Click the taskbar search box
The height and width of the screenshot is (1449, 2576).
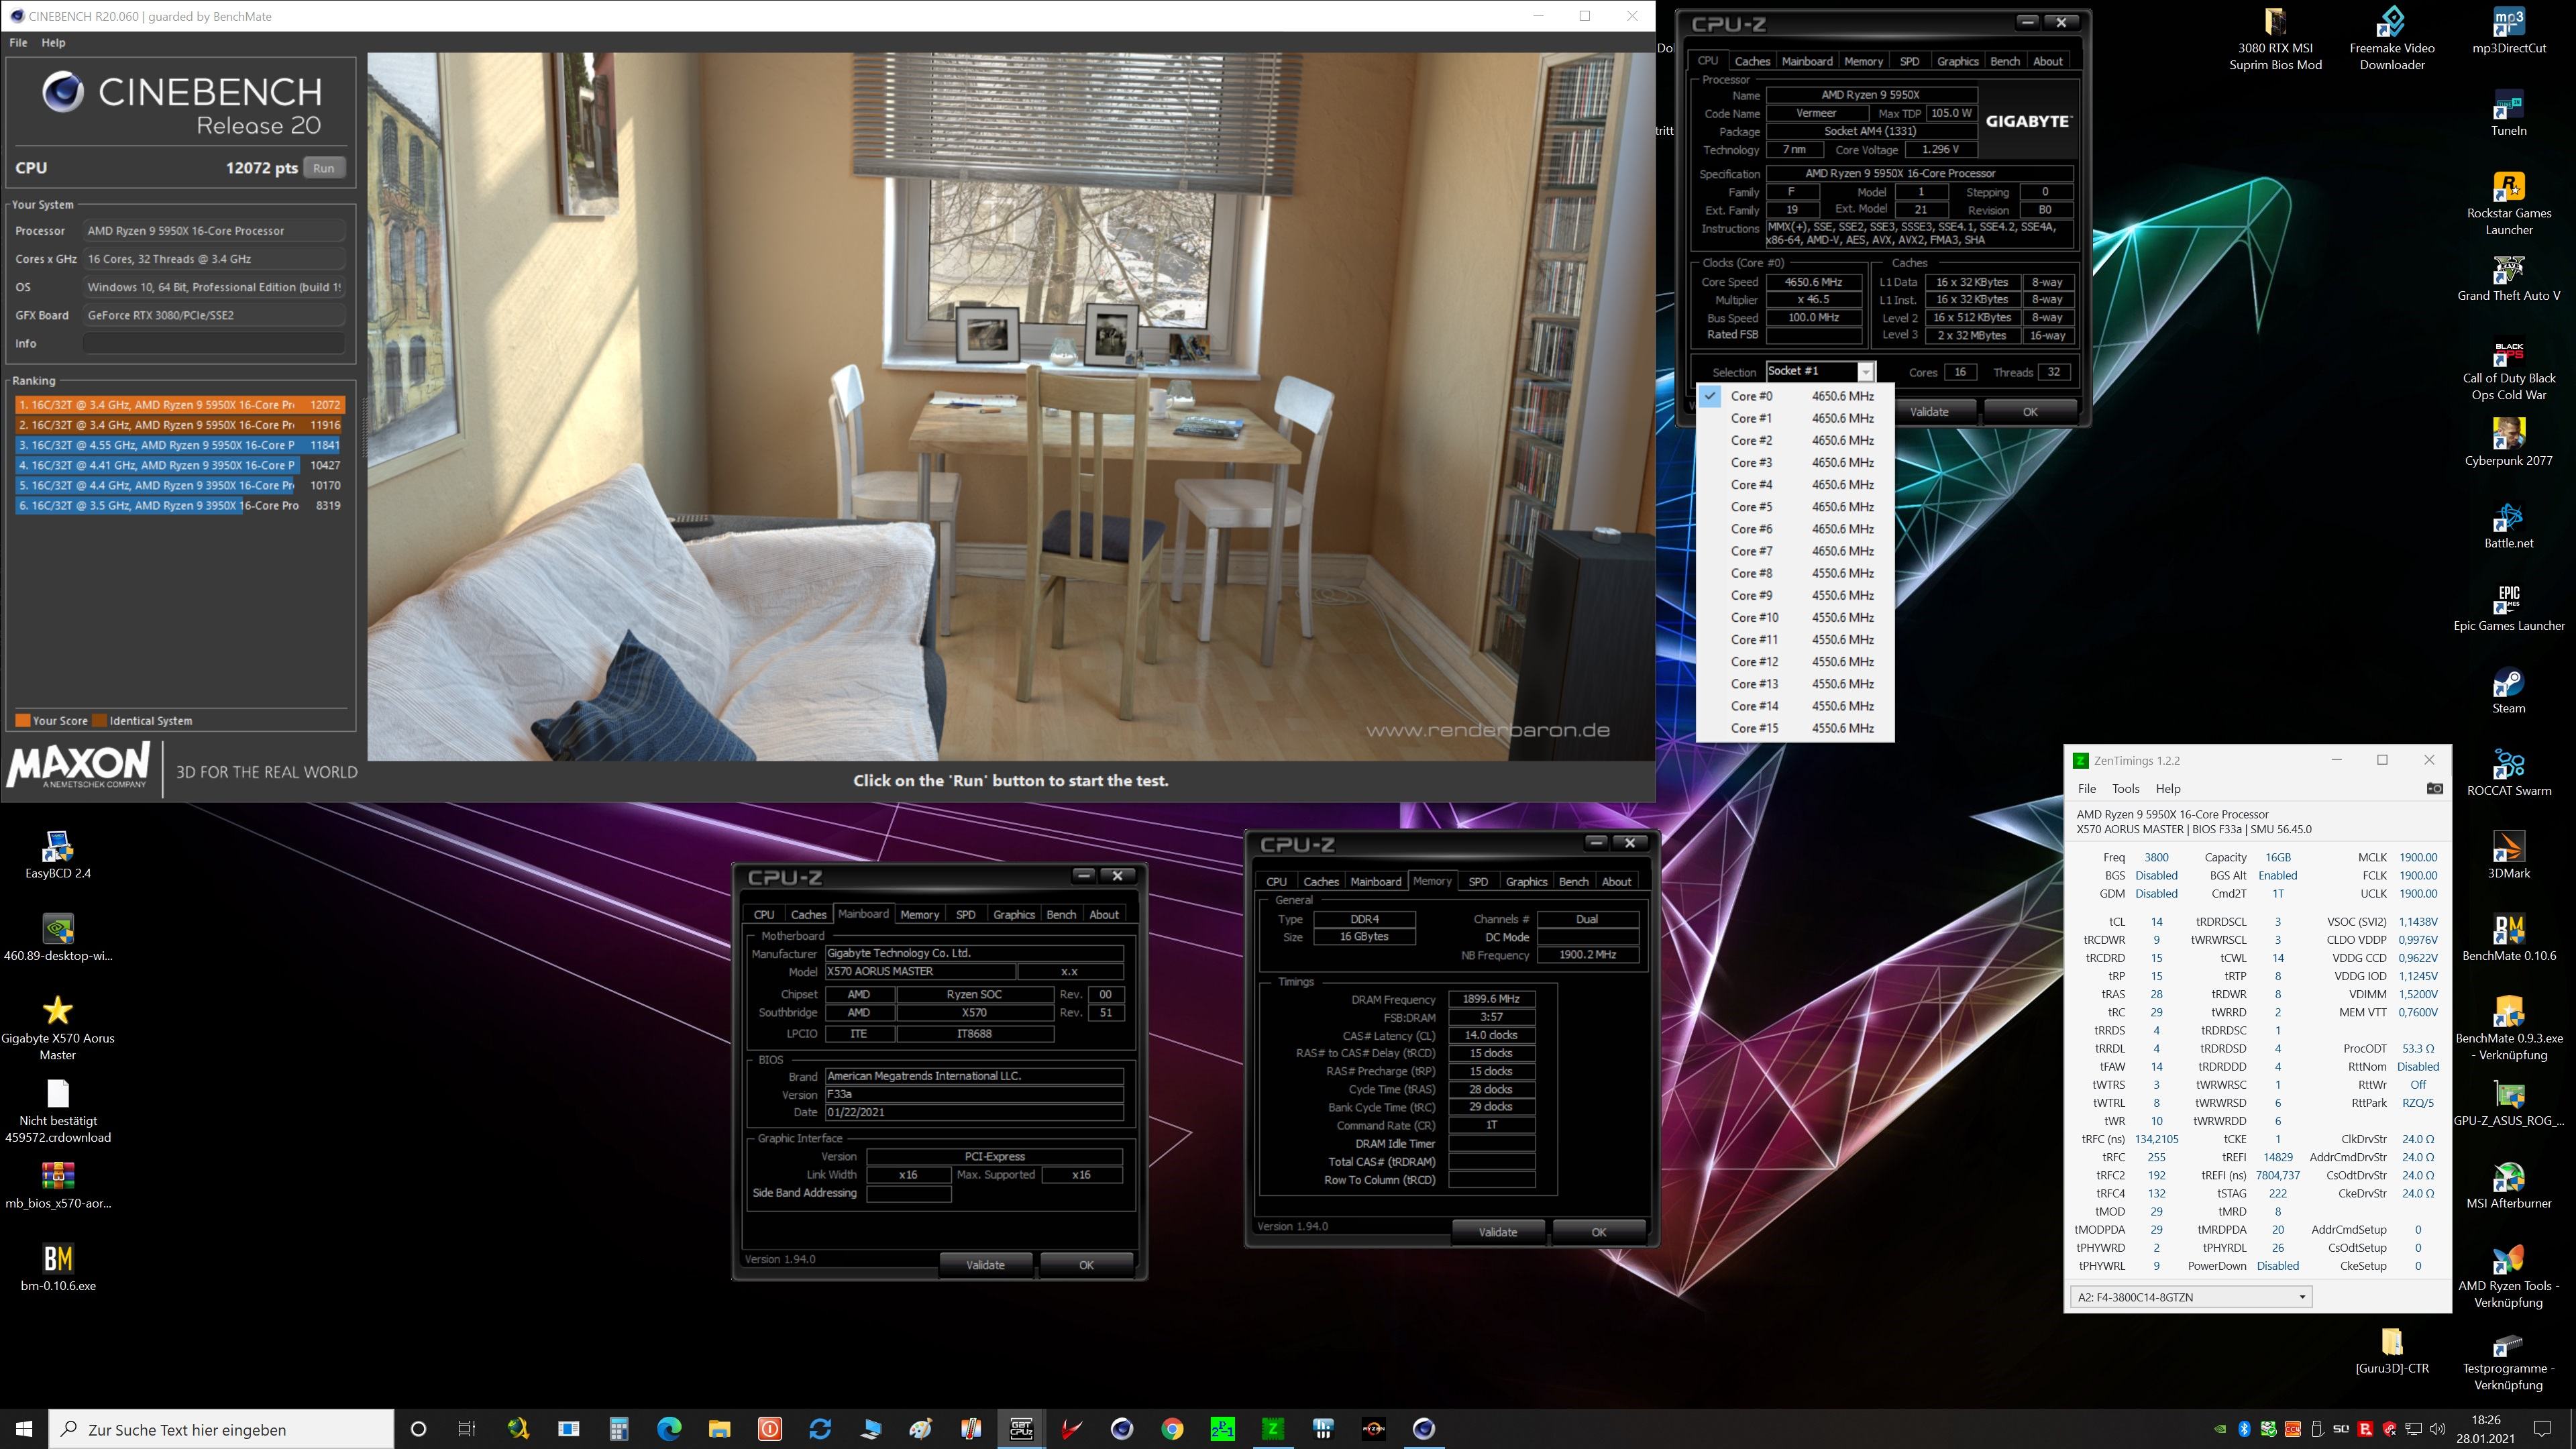click(x=221, y=1429)
